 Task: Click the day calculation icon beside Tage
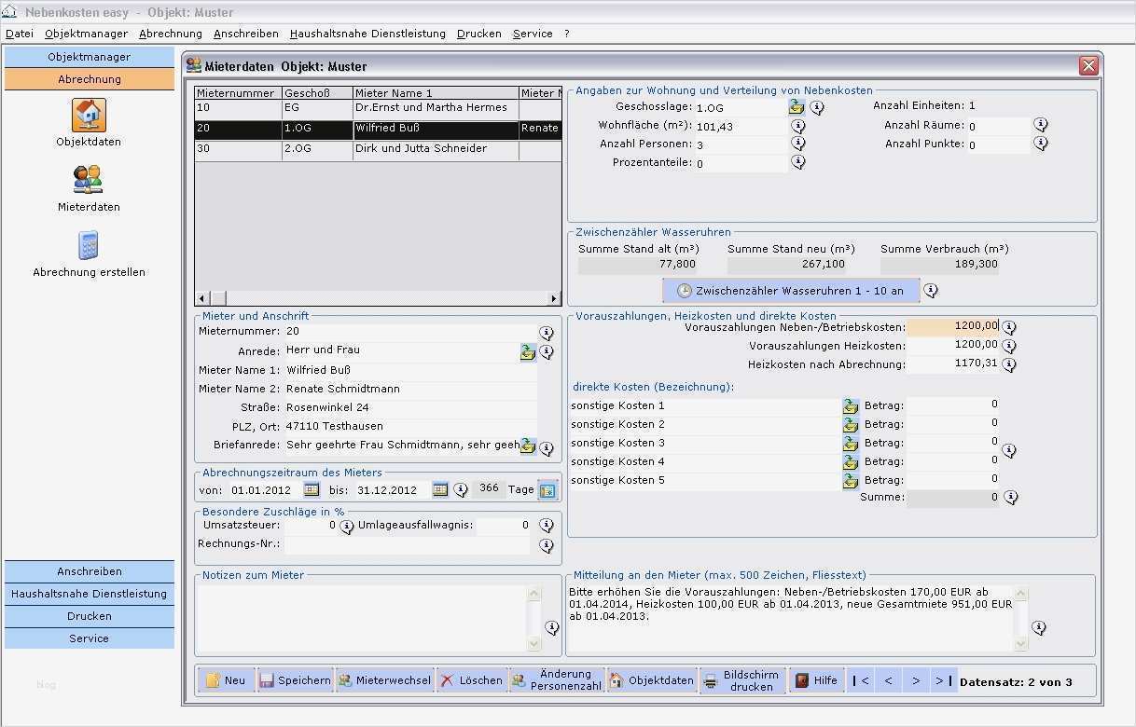pos(547,490)
